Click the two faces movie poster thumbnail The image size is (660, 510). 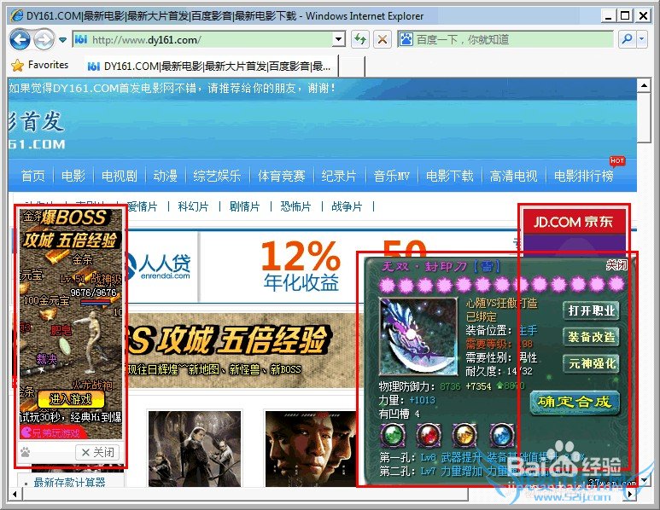pos(311,449)
